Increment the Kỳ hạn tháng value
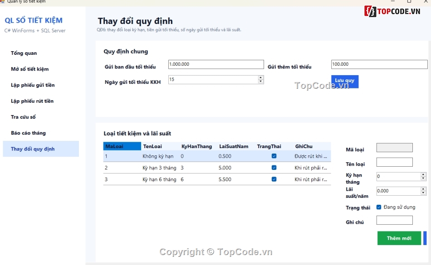 point(423,174)
